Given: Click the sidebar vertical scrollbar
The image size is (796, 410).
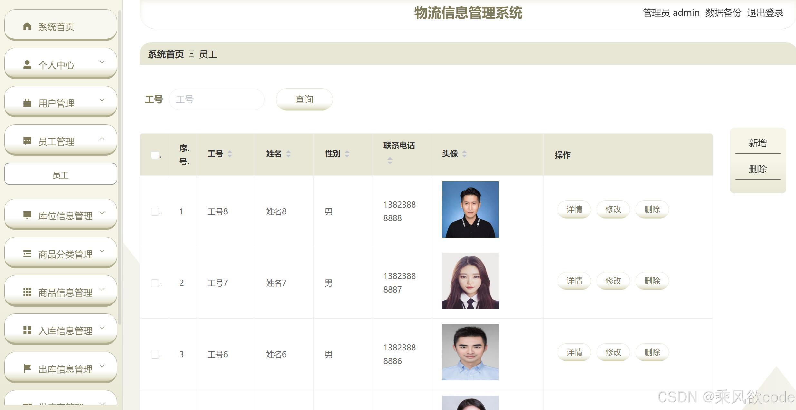Looking at the screenshot, I should tap(120, 167).
